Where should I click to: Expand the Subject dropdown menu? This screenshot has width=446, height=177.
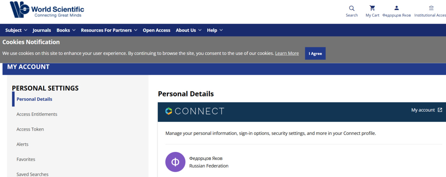click(16, 30)
